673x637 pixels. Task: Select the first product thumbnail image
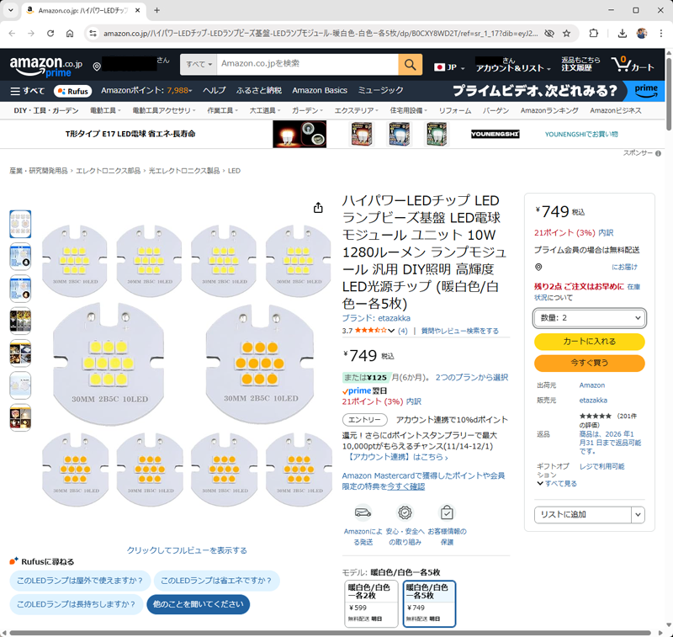coord(20,224)
